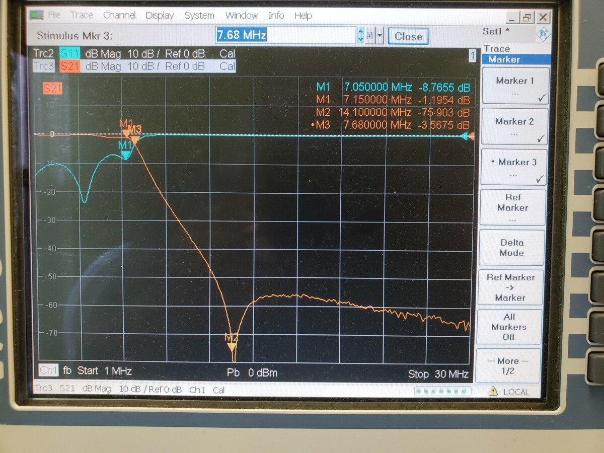Open the step size dropdown beside stimulus field
Viewport: 604px width, 453px height.
pos(379,36)
